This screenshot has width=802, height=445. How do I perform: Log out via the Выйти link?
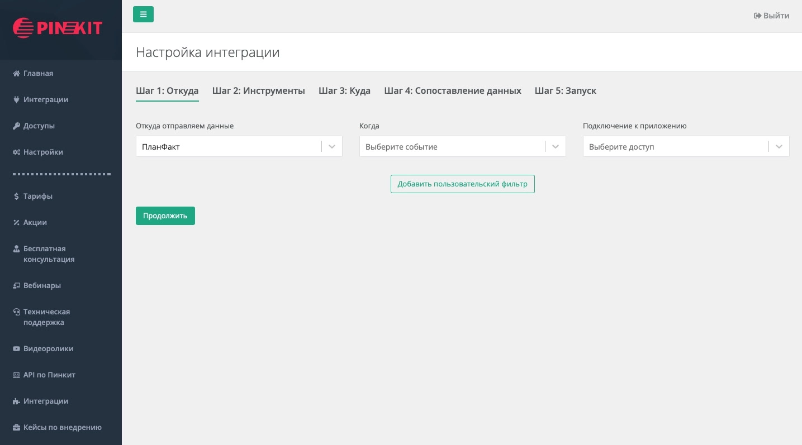(771, 16)
